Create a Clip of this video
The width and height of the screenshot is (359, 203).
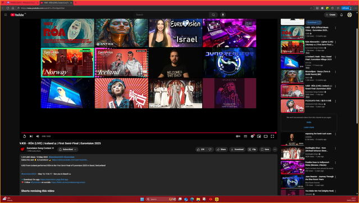point(252,150)
